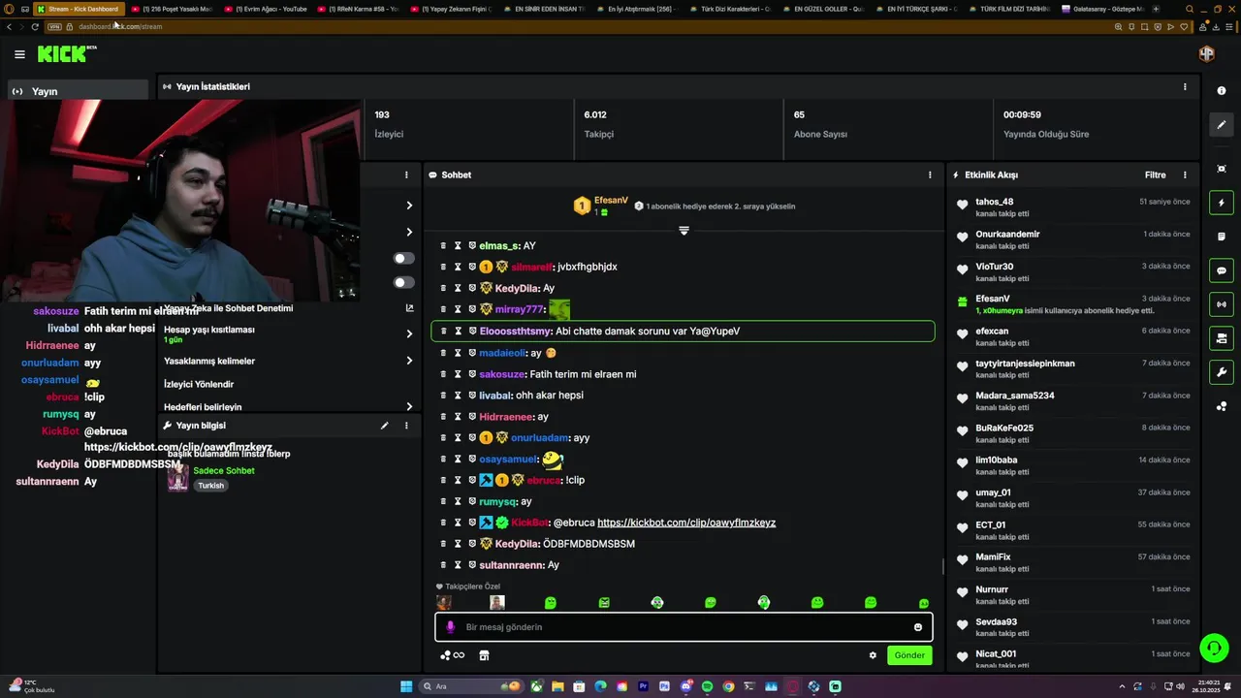Click the focus frame icon in the right sidebar
This screenshot has width=1241, height=698.
coord(1222,169)
